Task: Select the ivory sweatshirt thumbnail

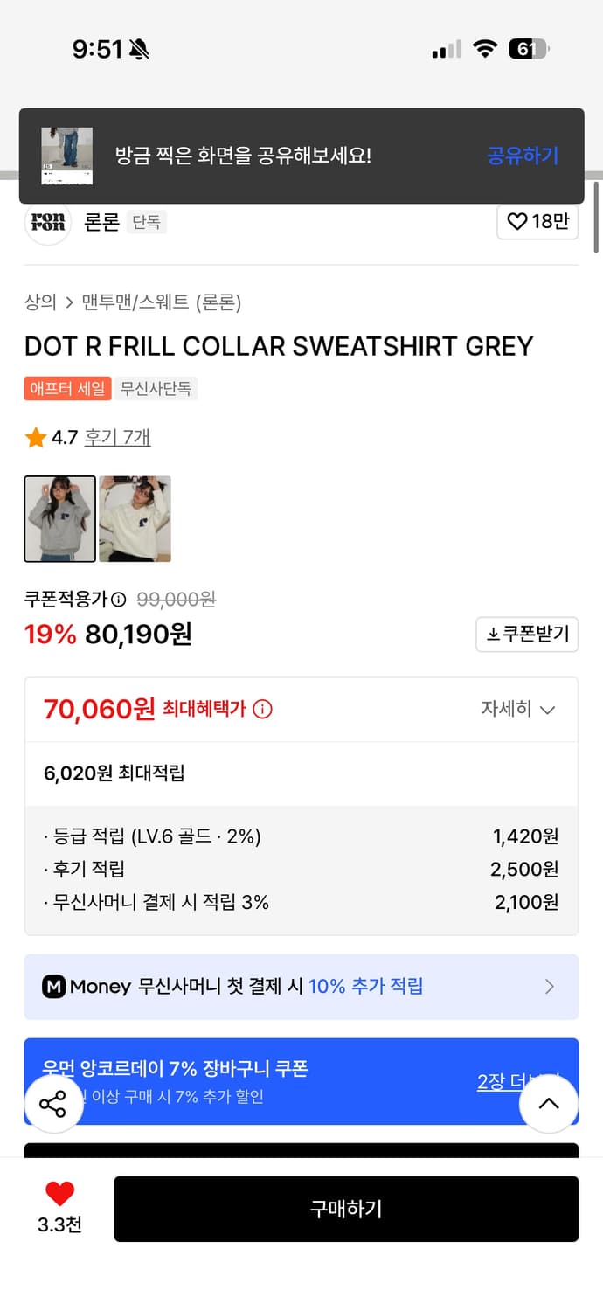Action: coord(134,518)
